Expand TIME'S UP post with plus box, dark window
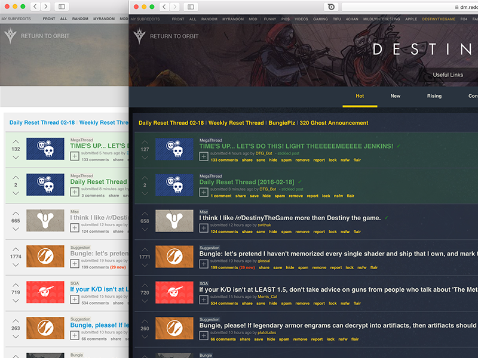Image resolution: width=478 pixels, height=358 pixels. tap(204, 156)
